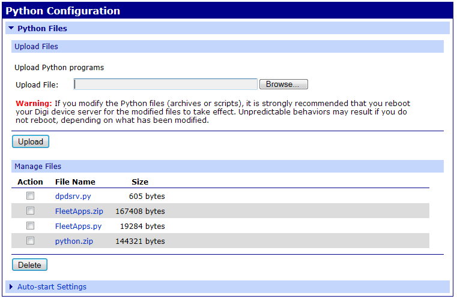Image resolution: width=457 pixels, height=299 pixels.
Task: Click the Upload button
Action: pos(31,142)
